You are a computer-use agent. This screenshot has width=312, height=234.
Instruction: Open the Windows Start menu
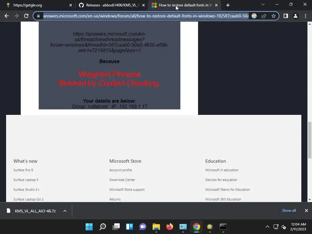[x=89, y=227]
